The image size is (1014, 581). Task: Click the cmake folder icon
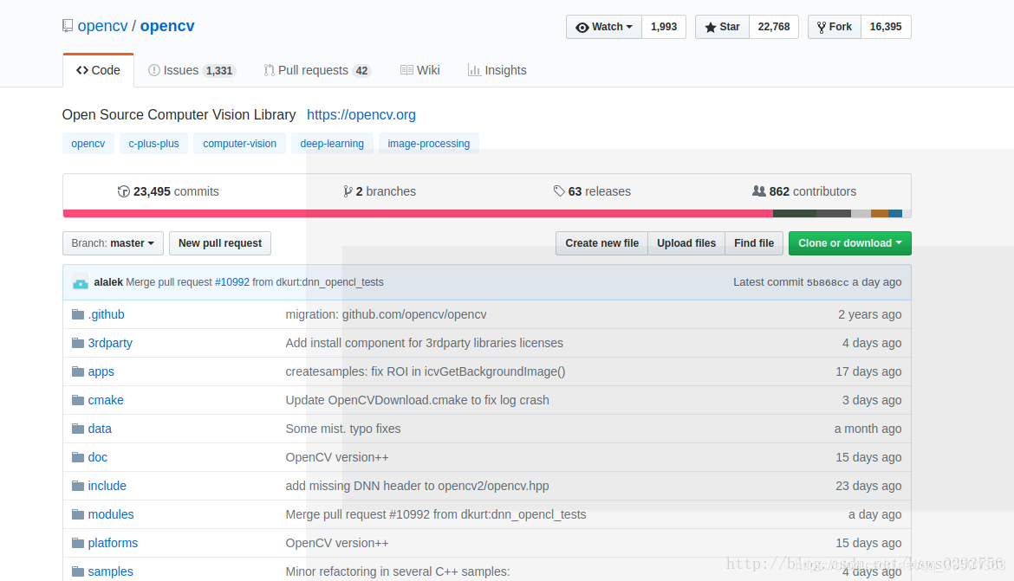click(78, 399)
